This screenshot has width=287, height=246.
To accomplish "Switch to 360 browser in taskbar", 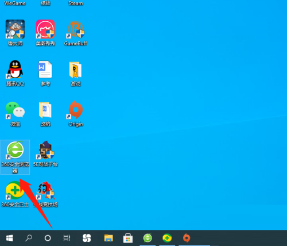I will click(148, 238).
